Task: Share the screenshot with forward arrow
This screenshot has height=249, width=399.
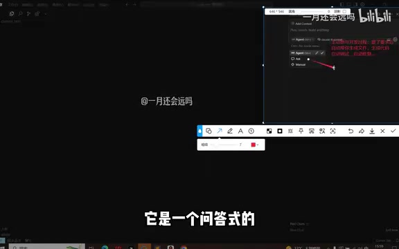Action: (362, 131)
